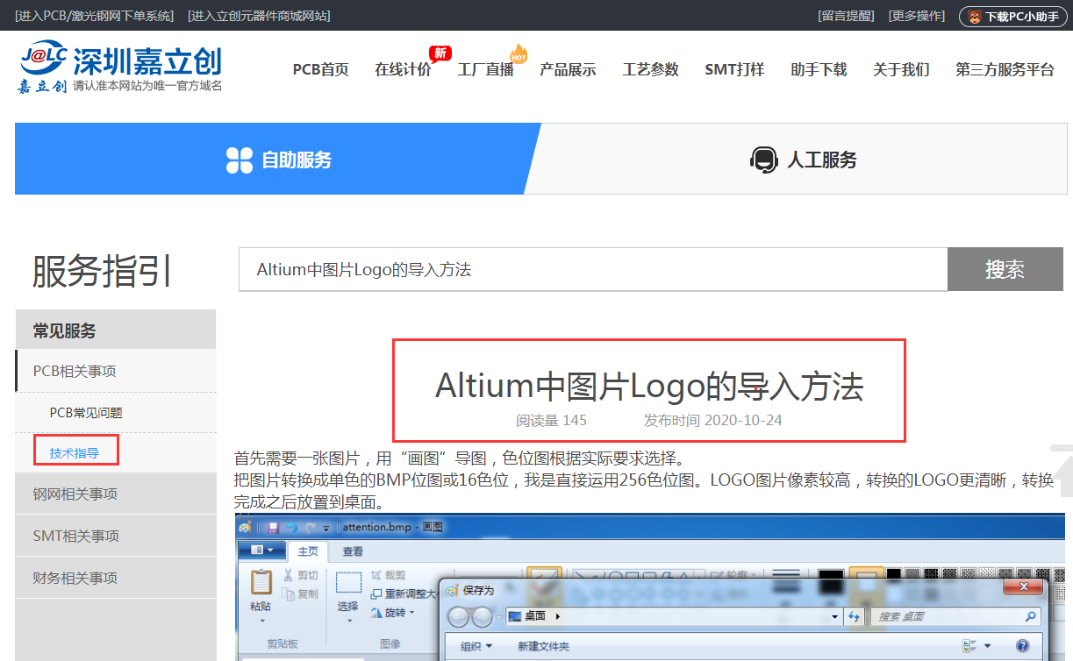Click the 保存为 dialog back arrow
The image size is (1073, 661).
(460, 617)
